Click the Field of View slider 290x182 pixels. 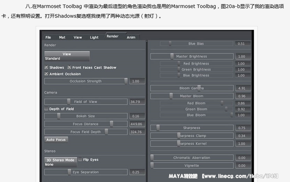point(86,102)
